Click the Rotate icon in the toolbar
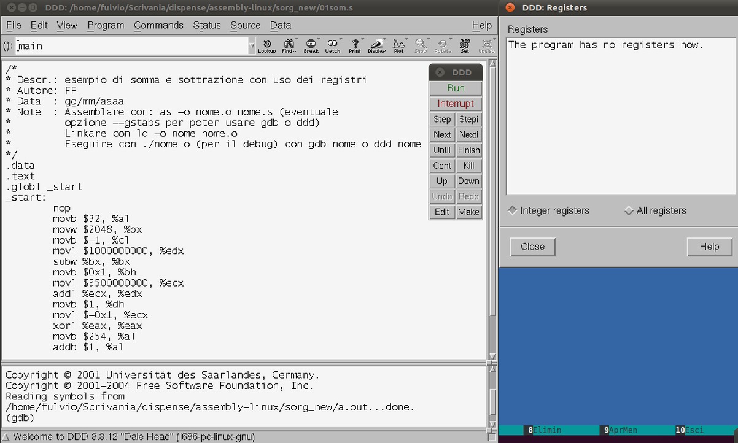The image size is (738, 443). [443, 46]
